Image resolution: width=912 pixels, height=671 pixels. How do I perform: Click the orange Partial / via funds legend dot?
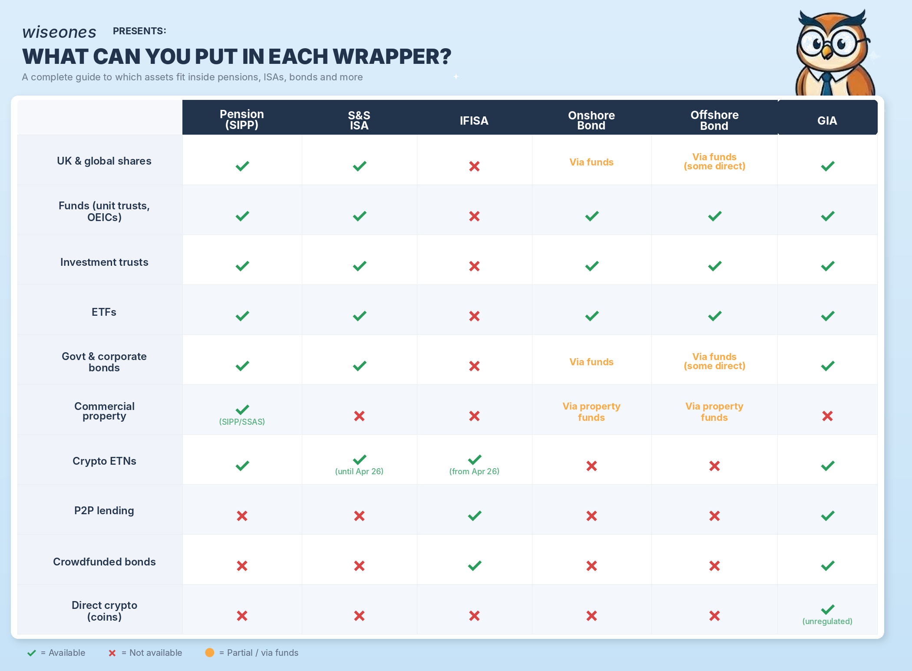click(209, 652)
